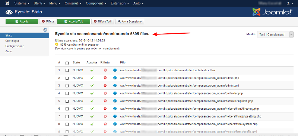
Task: Click the Eyesite: Stato page title
Action: pyautogui.click(x=28, y=12)
